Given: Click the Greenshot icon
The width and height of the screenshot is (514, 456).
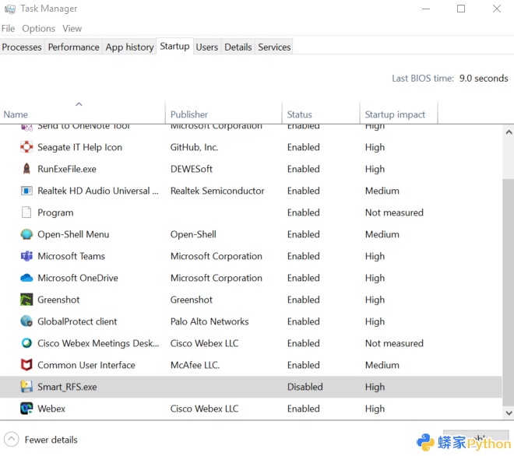Looking at the screenshot, I should (26, 300).
